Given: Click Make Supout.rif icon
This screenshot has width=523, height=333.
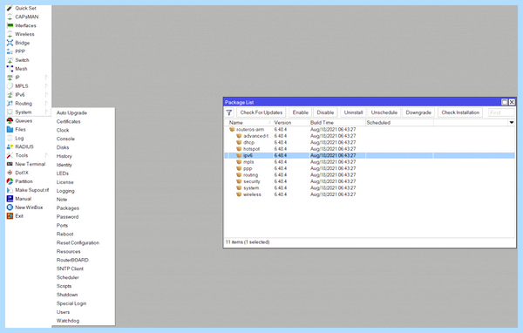Looking at the screenshot, I should click(10, 190).
